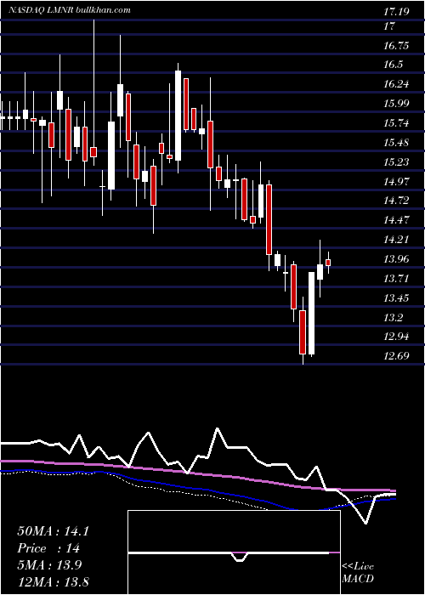Click the tall white rebound candle near 12.69

(x=312, y=314)
